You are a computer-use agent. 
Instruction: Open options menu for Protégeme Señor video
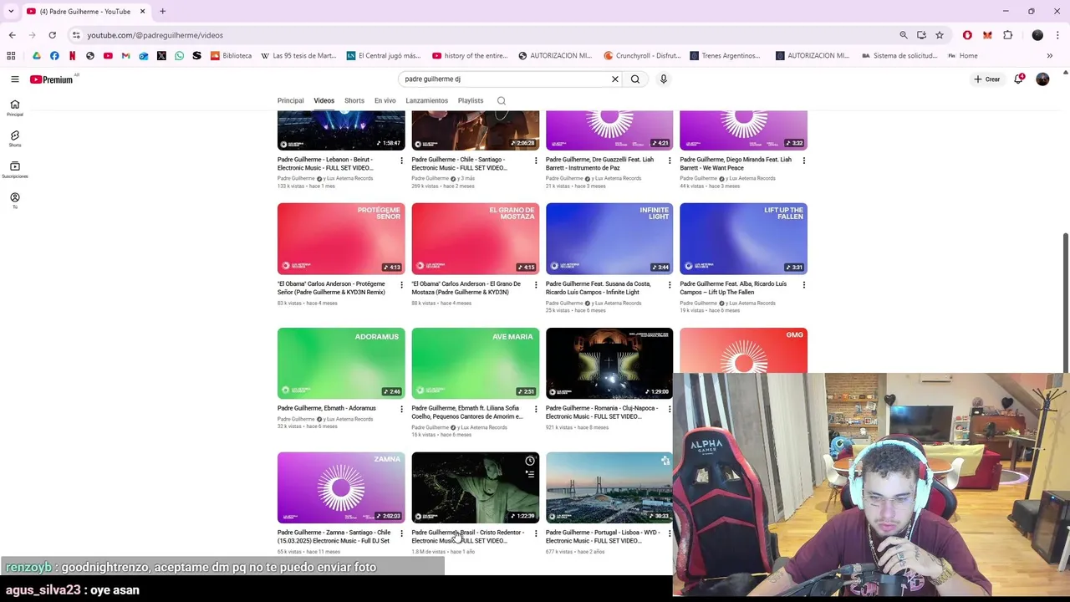pos(401,285)
